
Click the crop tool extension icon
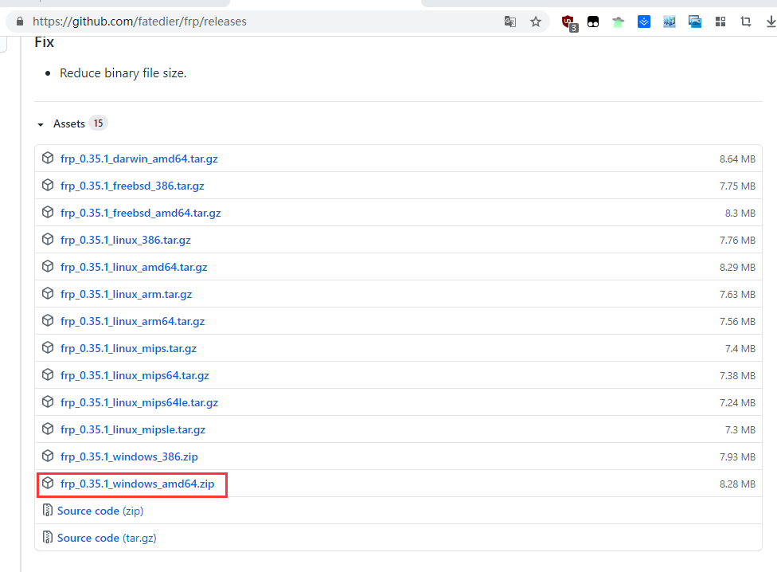click(x=746, y=22)
